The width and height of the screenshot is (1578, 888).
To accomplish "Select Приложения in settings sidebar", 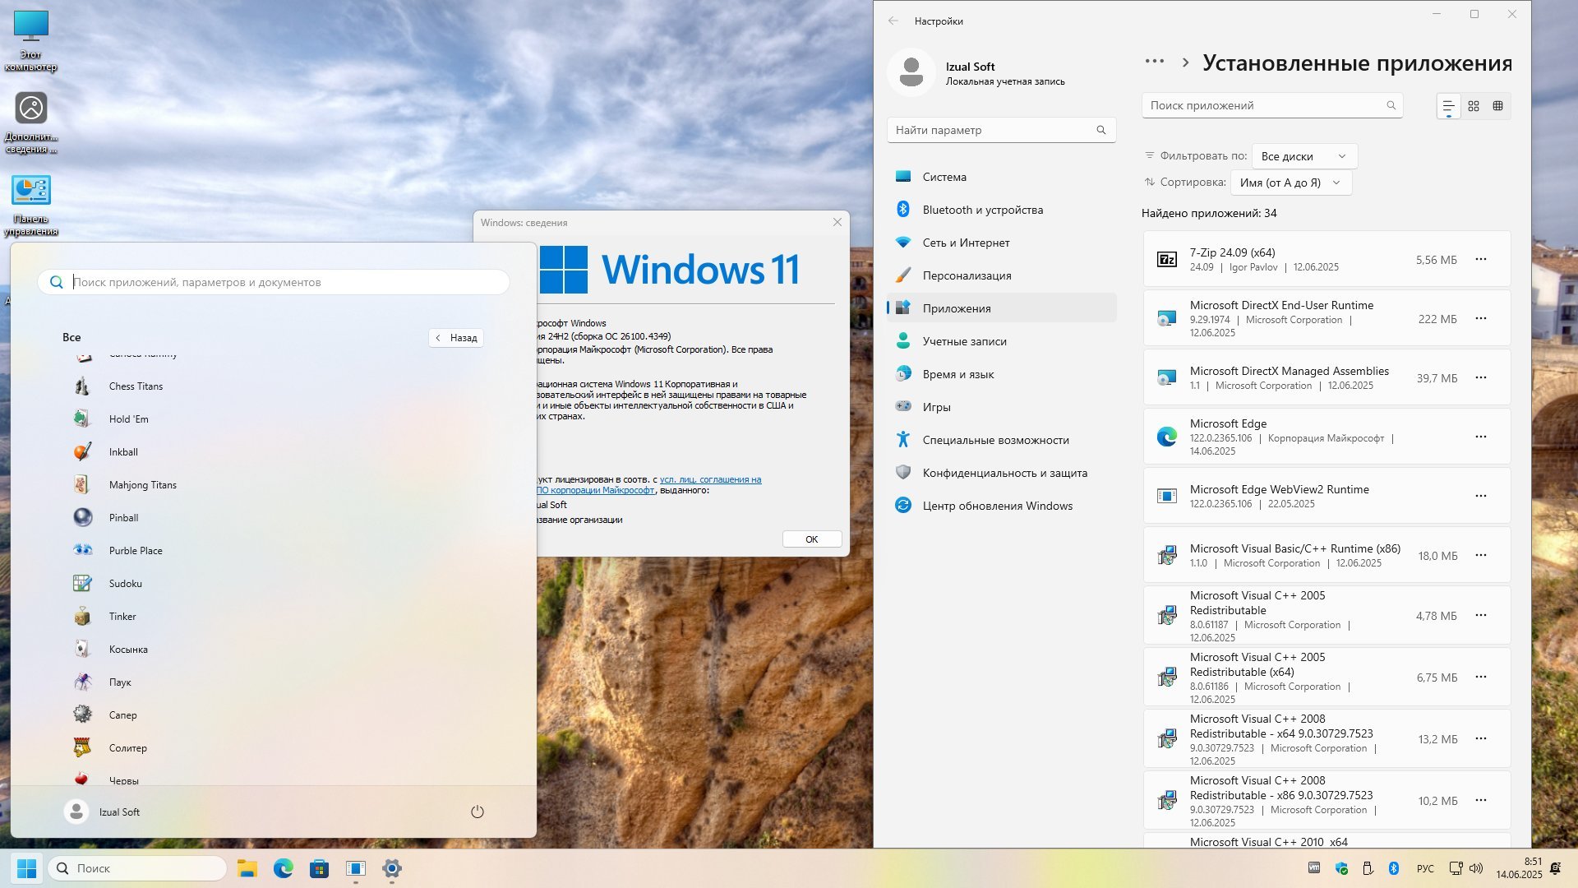I will tap(1001, 308).
